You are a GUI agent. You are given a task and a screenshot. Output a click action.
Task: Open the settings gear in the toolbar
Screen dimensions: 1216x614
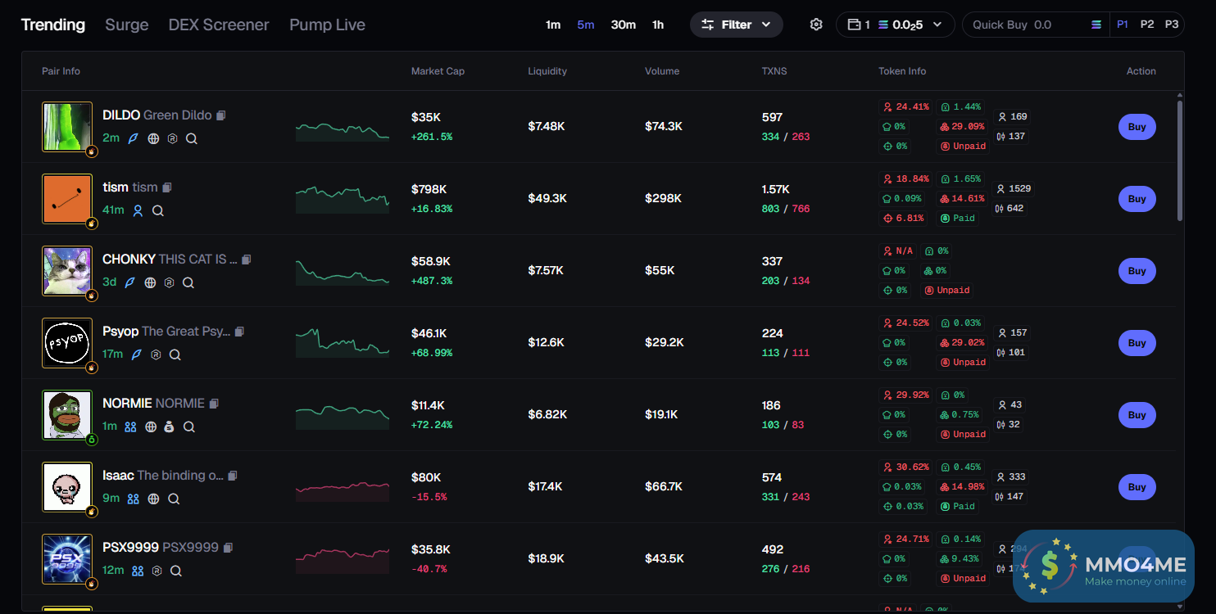[x=815, y=25]
